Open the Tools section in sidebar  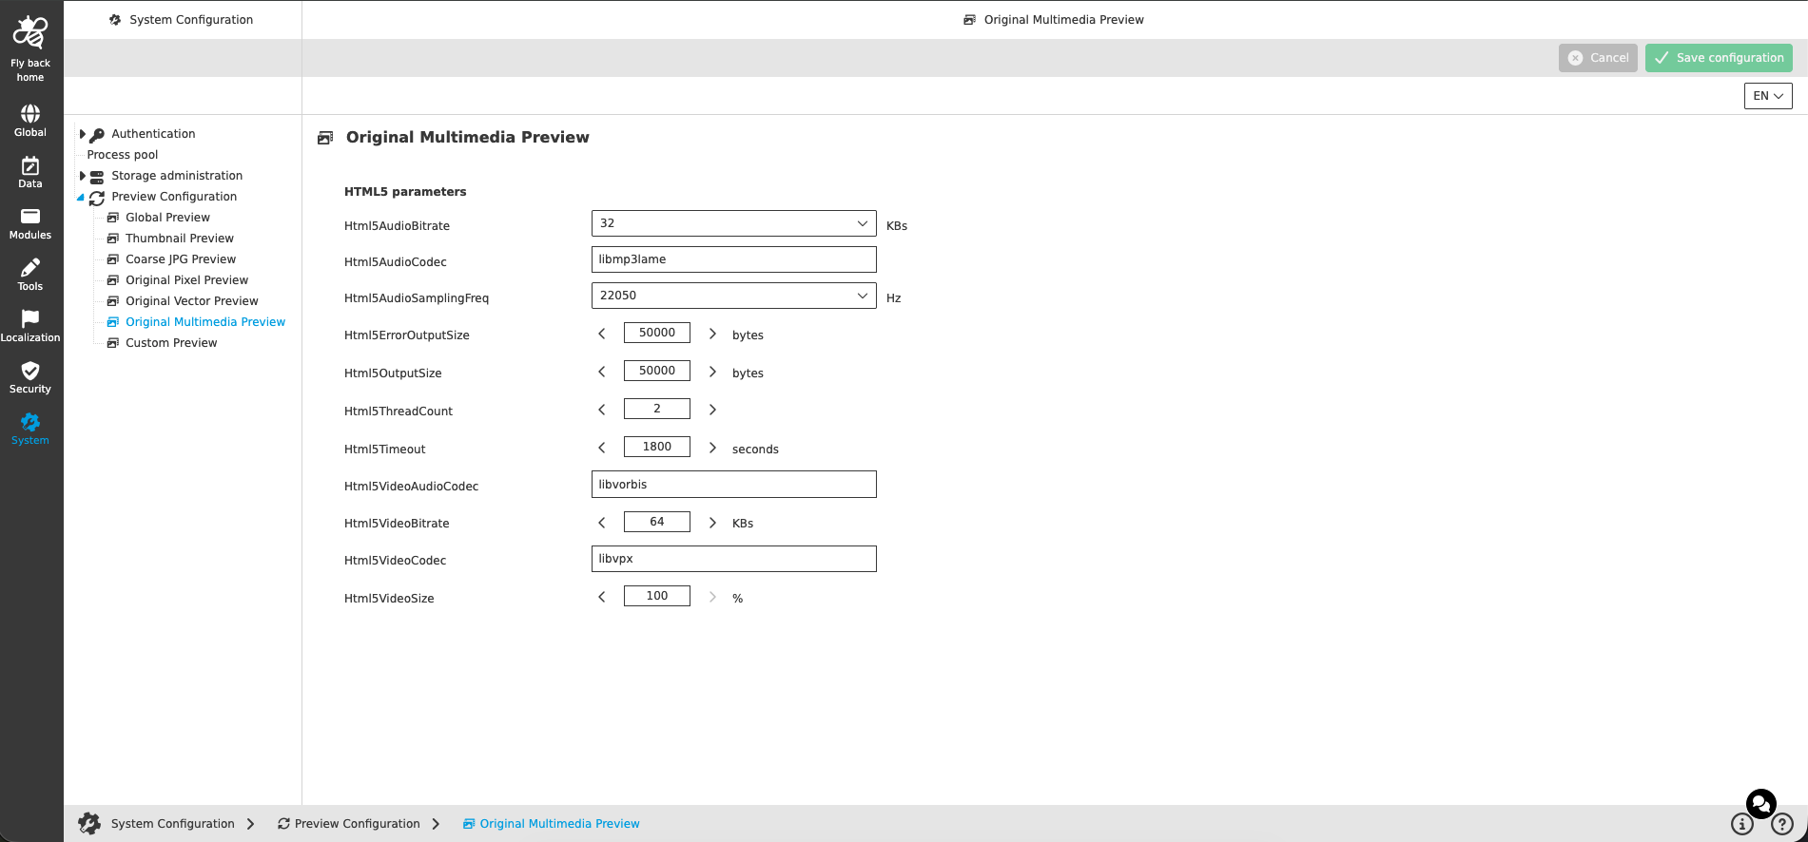pyautogui.click(x=30, y=275)
